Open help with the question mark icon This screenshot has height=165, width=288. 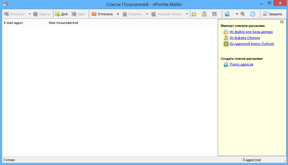[253, 14]
